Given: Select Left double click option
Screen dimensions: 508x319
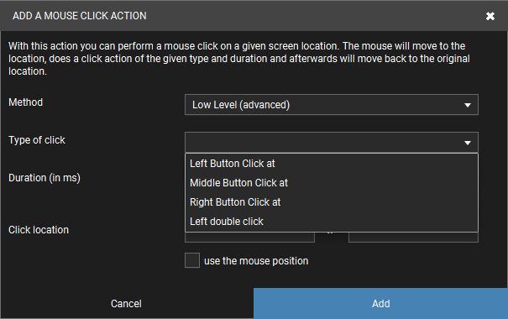Looking at the screenshot, I should click(332, 222).
